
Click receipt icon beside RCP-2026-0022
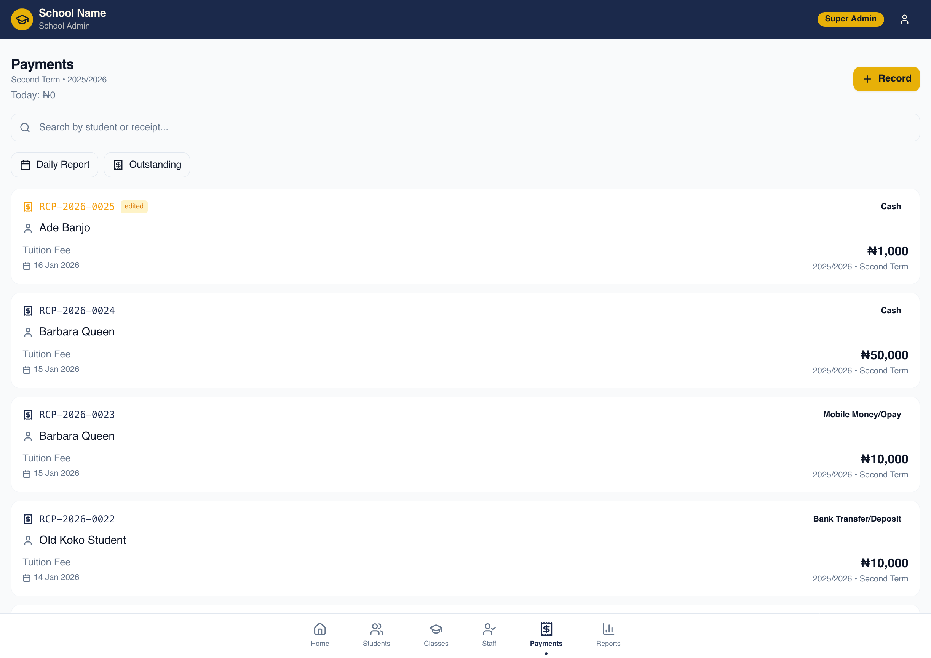coord(27,519)
